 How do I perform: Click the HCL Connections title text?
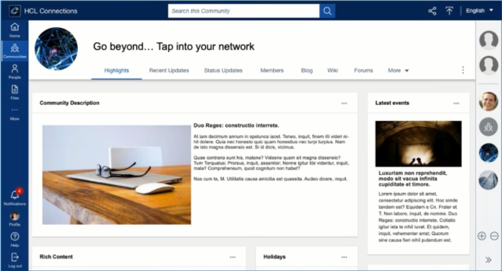(x=51, y=11)
